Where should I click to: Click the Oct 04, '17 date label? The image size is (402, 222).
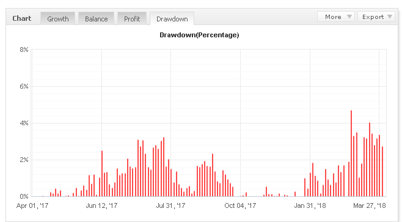240,205
